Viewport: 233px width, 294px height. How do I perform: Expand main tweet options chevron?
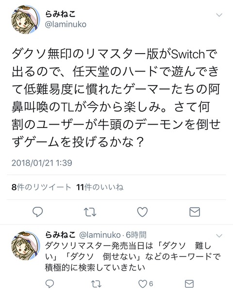(219, 15)
